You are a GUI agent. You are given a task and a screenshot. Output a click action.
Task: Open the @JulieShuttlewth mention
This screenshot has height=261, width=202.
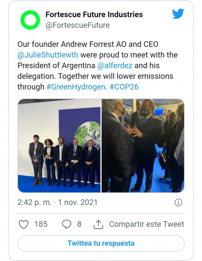coord(48,55)
